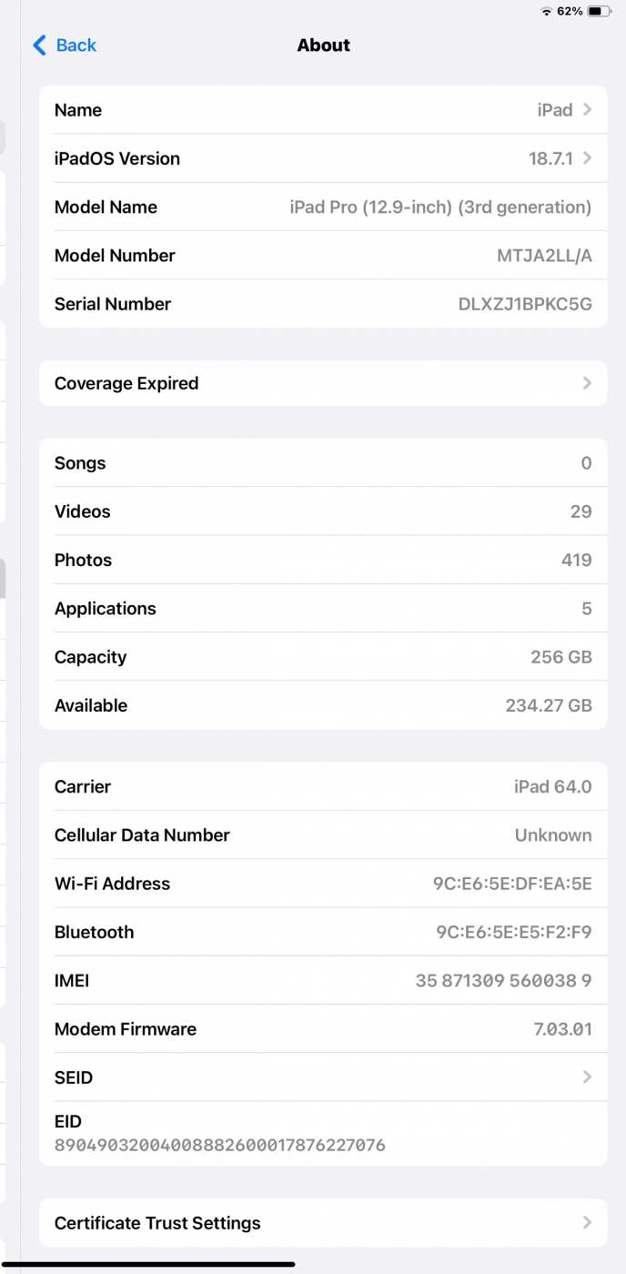The image size is (626, 1274).
Task: Open Certificate Trust Settings chevron
Action: pos(588,1223)
